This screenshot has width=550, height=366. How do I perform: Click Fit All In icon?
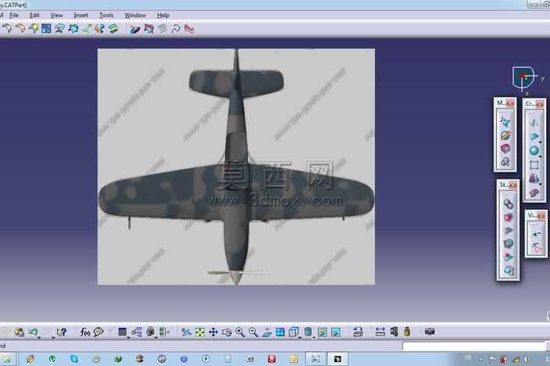pyautogui.click(x=200, y=332)
